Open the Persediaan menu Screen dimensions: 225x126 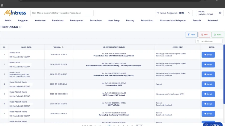click(x=96, y=20)
